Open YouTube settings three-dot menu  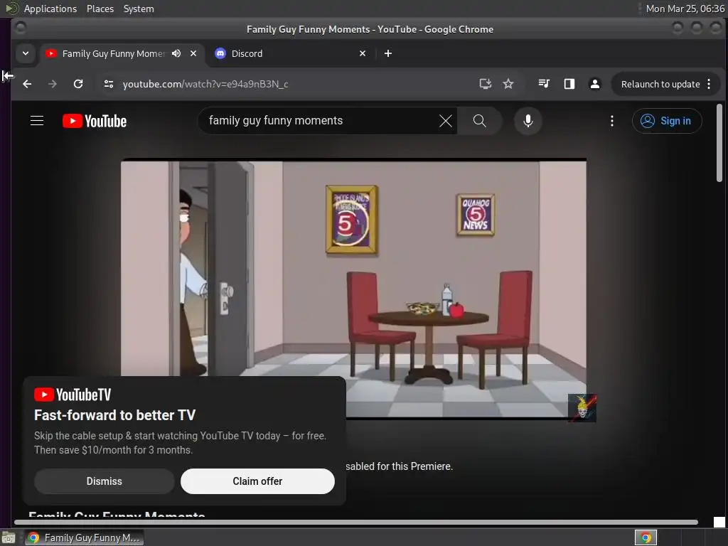click(x=612, y=121)
